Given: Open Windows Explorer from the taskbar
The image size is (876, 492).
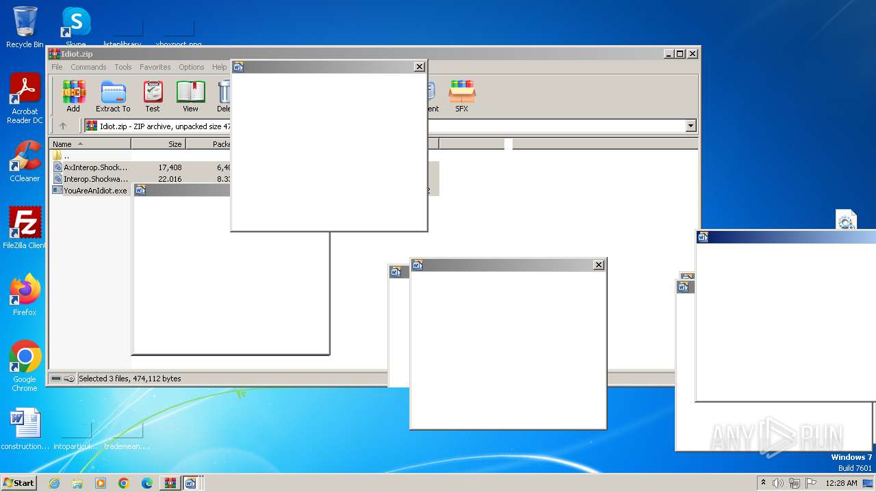Looking at the screenshot, I should coord(77,483).
